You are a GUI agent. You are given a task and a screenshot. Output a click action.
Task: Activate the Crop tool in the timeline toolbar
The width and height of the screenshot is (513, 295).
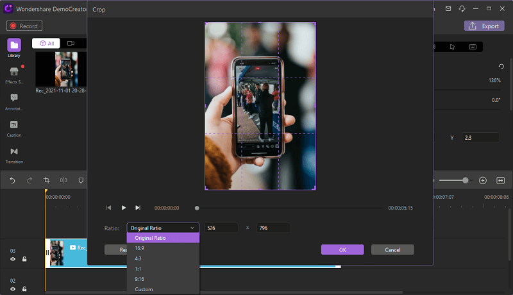click(x=46, y=180)
